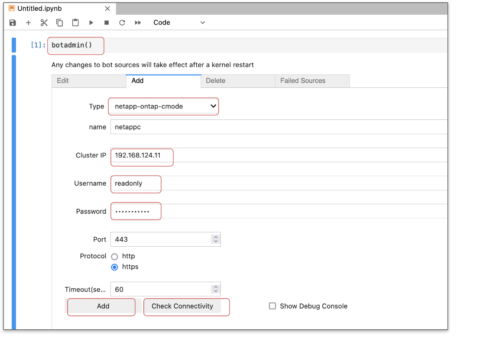
Task: Restart kernel and run all cells
Action: pos(137,23)
